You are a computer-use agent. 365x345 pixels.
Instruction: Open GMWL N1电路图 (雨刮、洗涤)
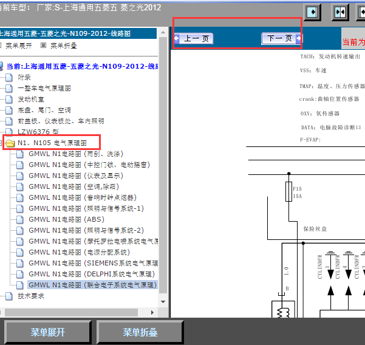point(76,154)
